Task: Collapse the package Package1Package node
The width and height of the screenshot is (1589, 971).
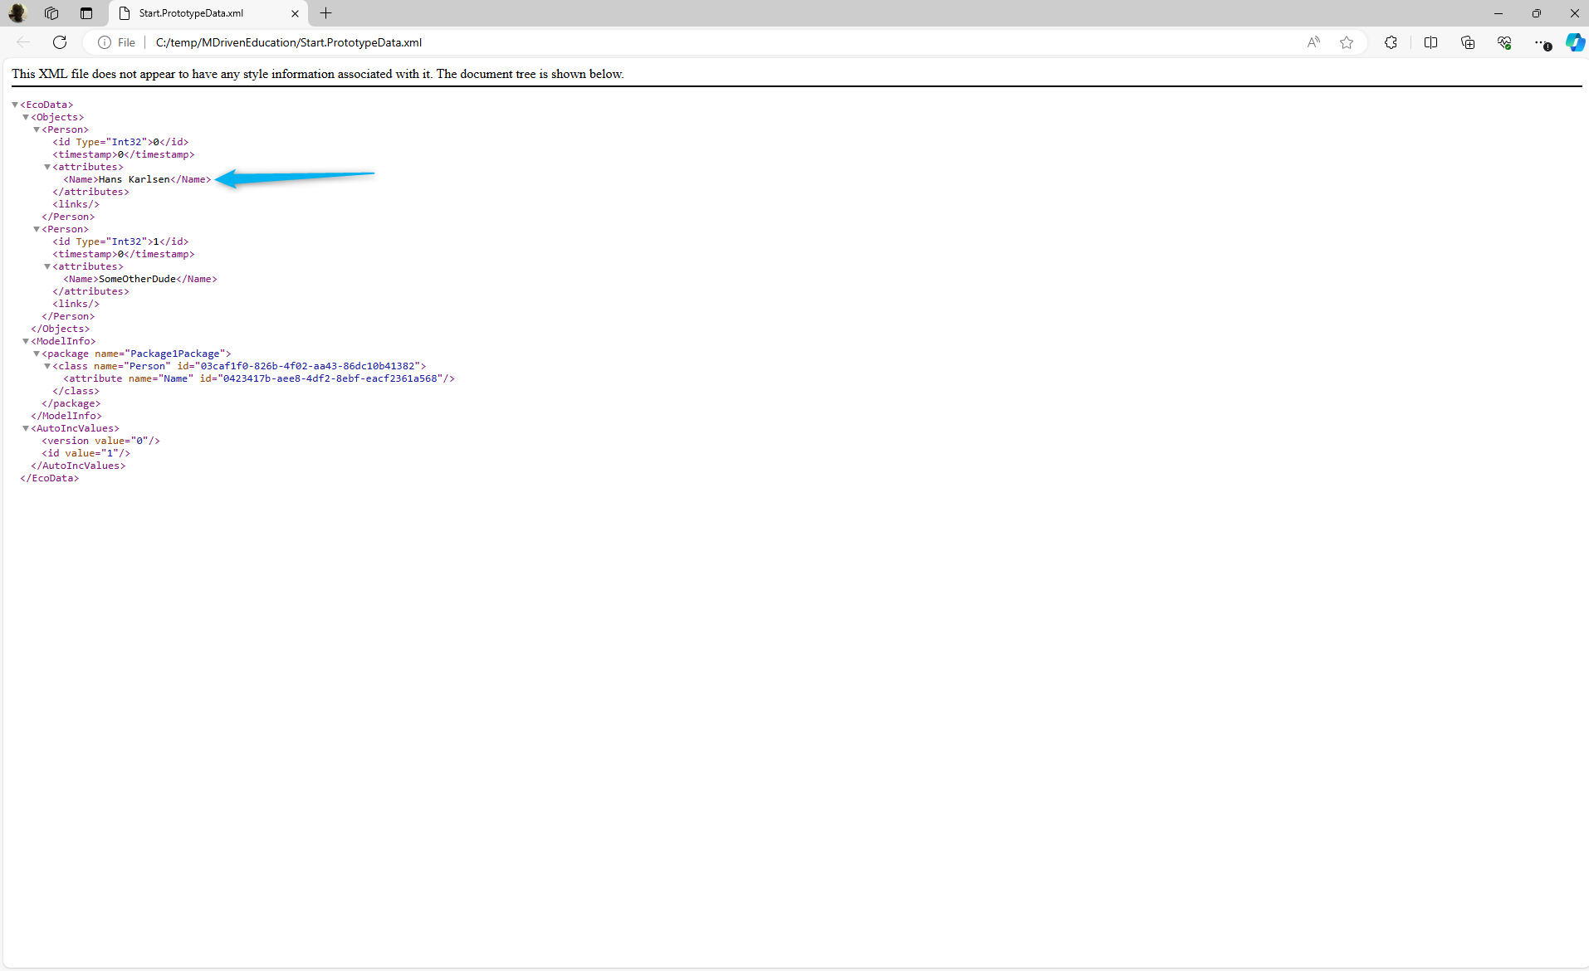Action: tap(37, 354)
